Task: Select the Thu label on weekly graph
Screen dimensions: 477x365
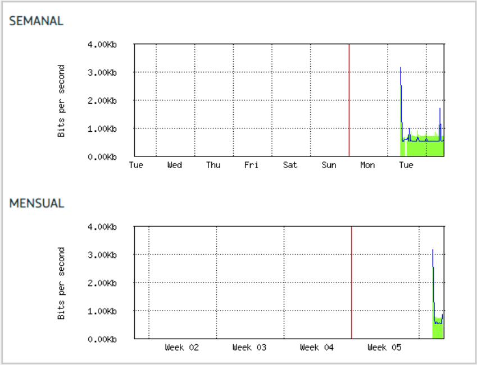Action: coord(213,165)
